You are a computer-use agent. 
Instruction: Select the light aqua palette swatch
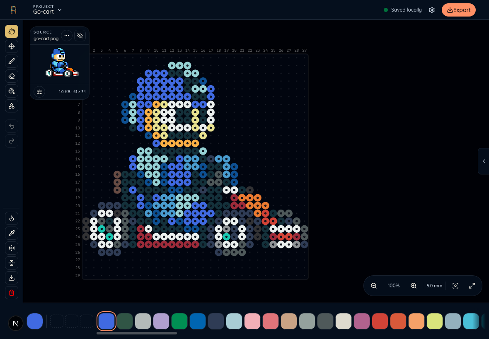(234, 321)
